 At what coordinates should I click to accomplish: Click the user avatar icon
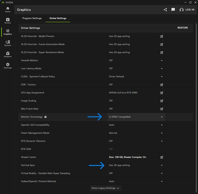(x=181, y=9)
